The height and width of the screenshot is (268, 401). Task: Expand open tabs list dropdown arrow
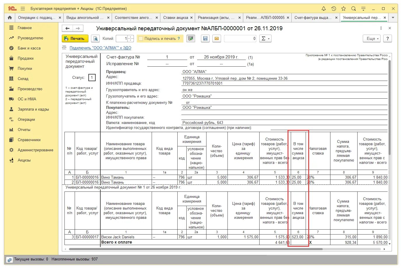(x=393, y=18)
